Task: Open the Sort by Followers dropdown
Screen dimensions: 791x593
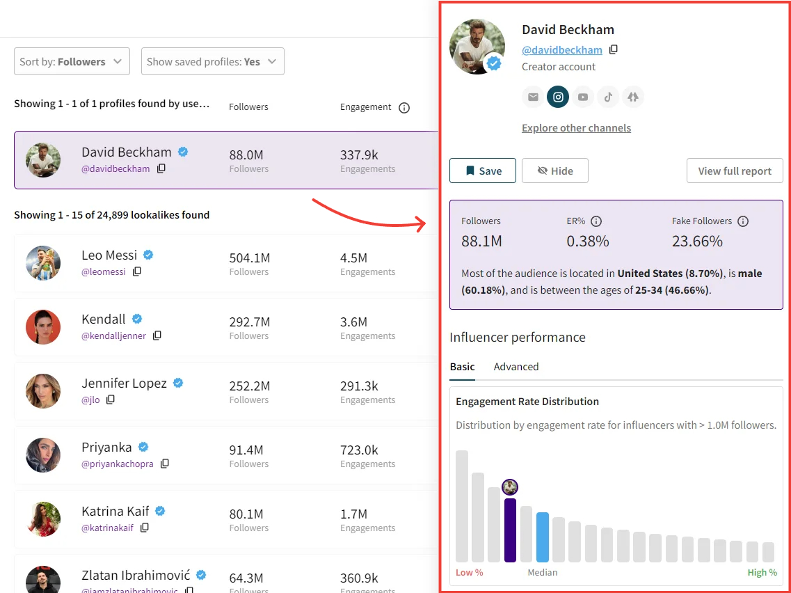Action: (x=72, y=61)
